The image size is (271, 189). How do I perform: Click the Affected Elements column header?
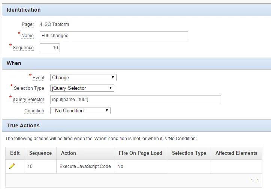[237, 153]
